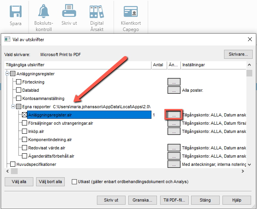The width and height of the screenshot is (257, 209).
Task: Enable the Utkast checkbox
Action: tap(74, 182)
